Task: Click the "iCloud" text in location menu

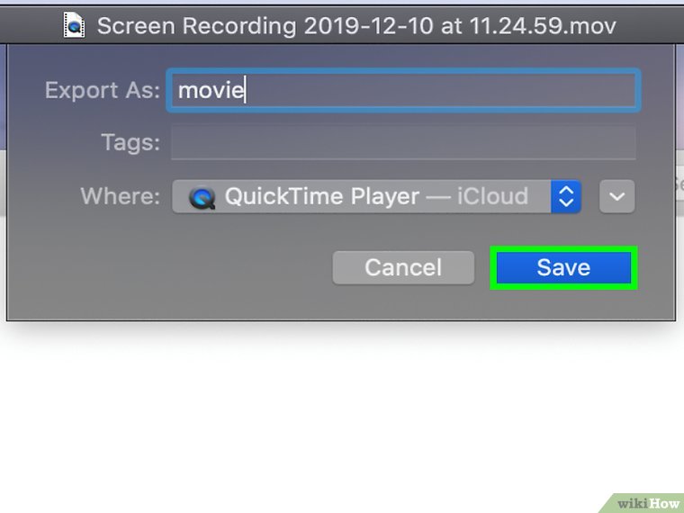Action: [x=491, y=197]
